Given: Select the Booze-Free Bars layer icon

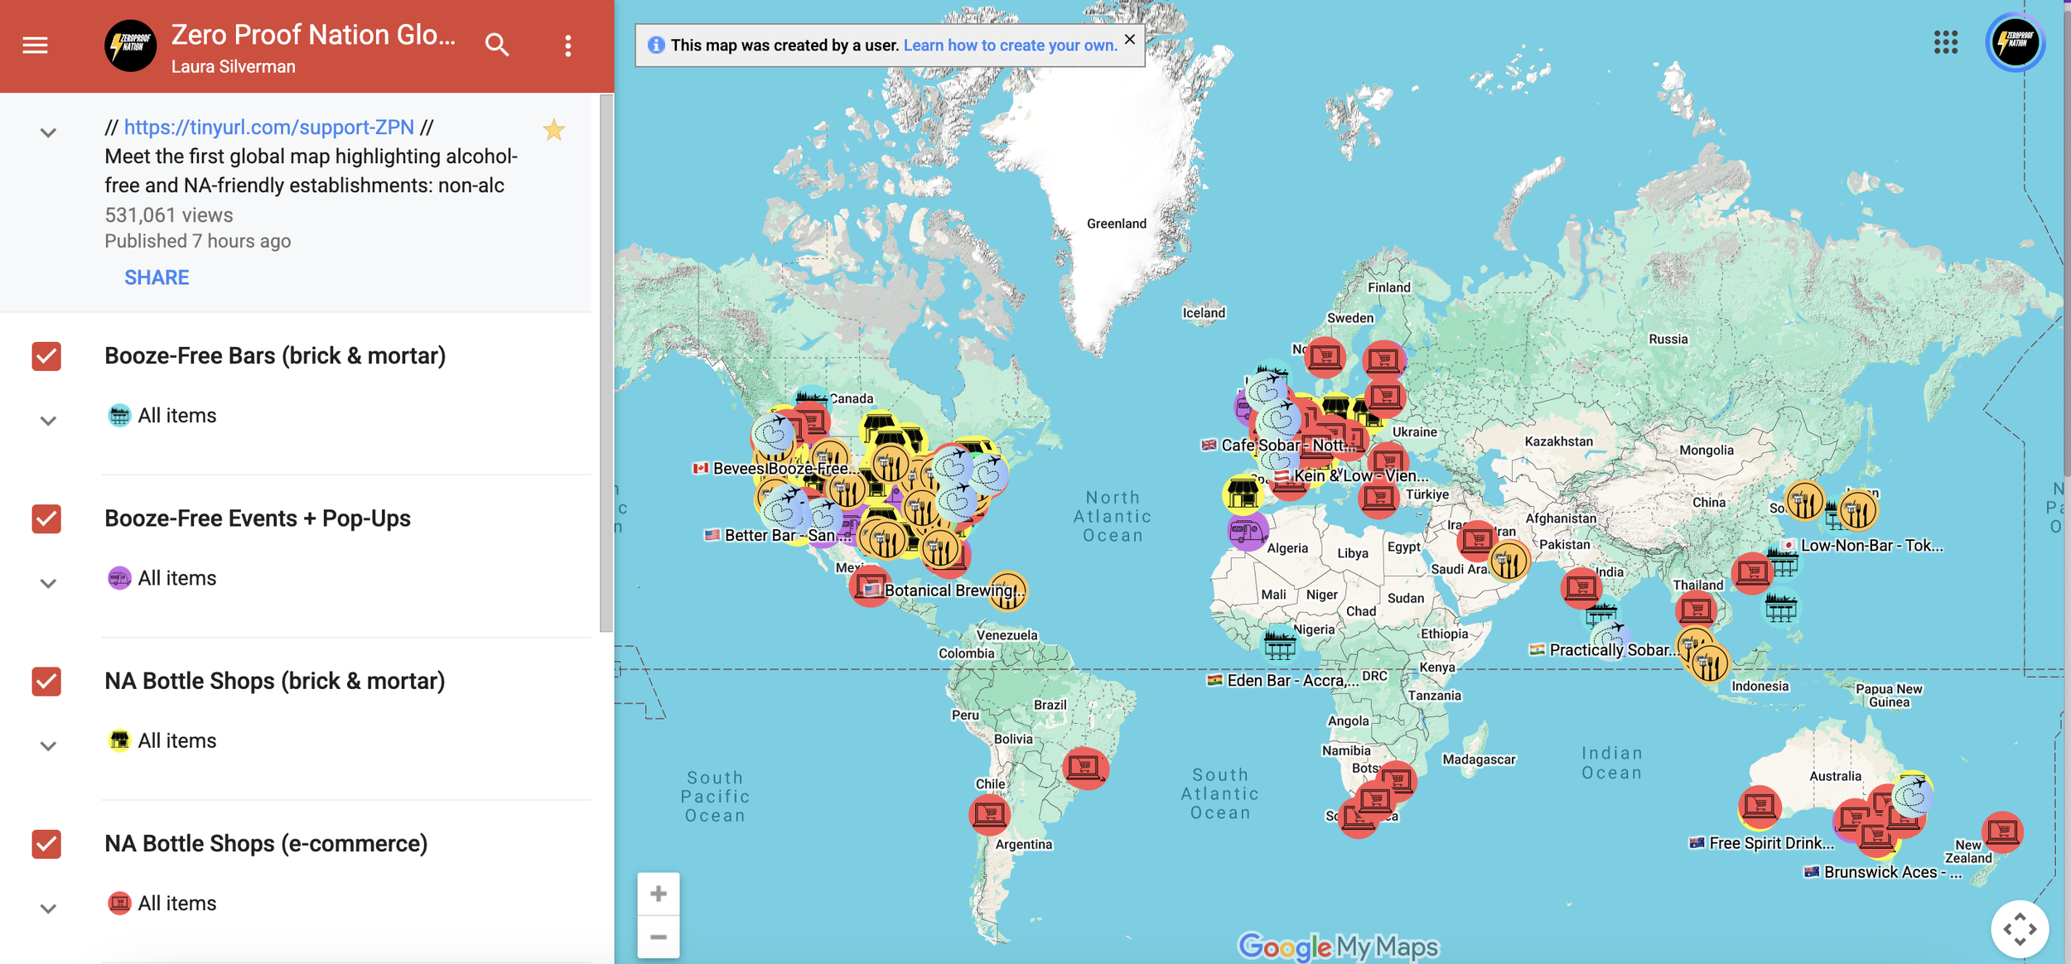Looking at the screenshot, I should pos(119,415).
